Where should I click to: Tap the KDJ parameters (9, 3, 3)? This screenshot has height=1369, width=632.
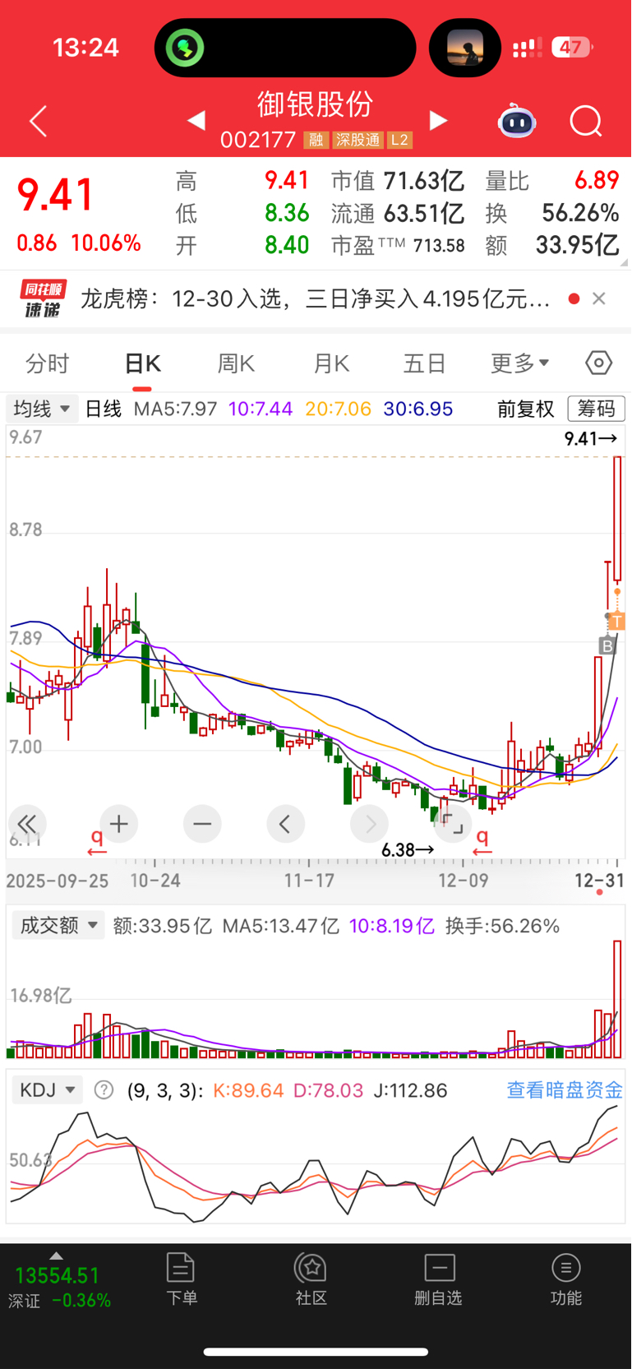click(164, 1090)
